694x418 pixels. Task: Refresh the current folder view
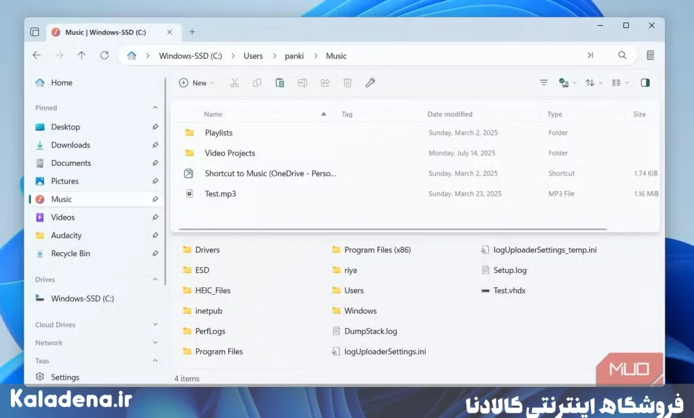(104, 56)
